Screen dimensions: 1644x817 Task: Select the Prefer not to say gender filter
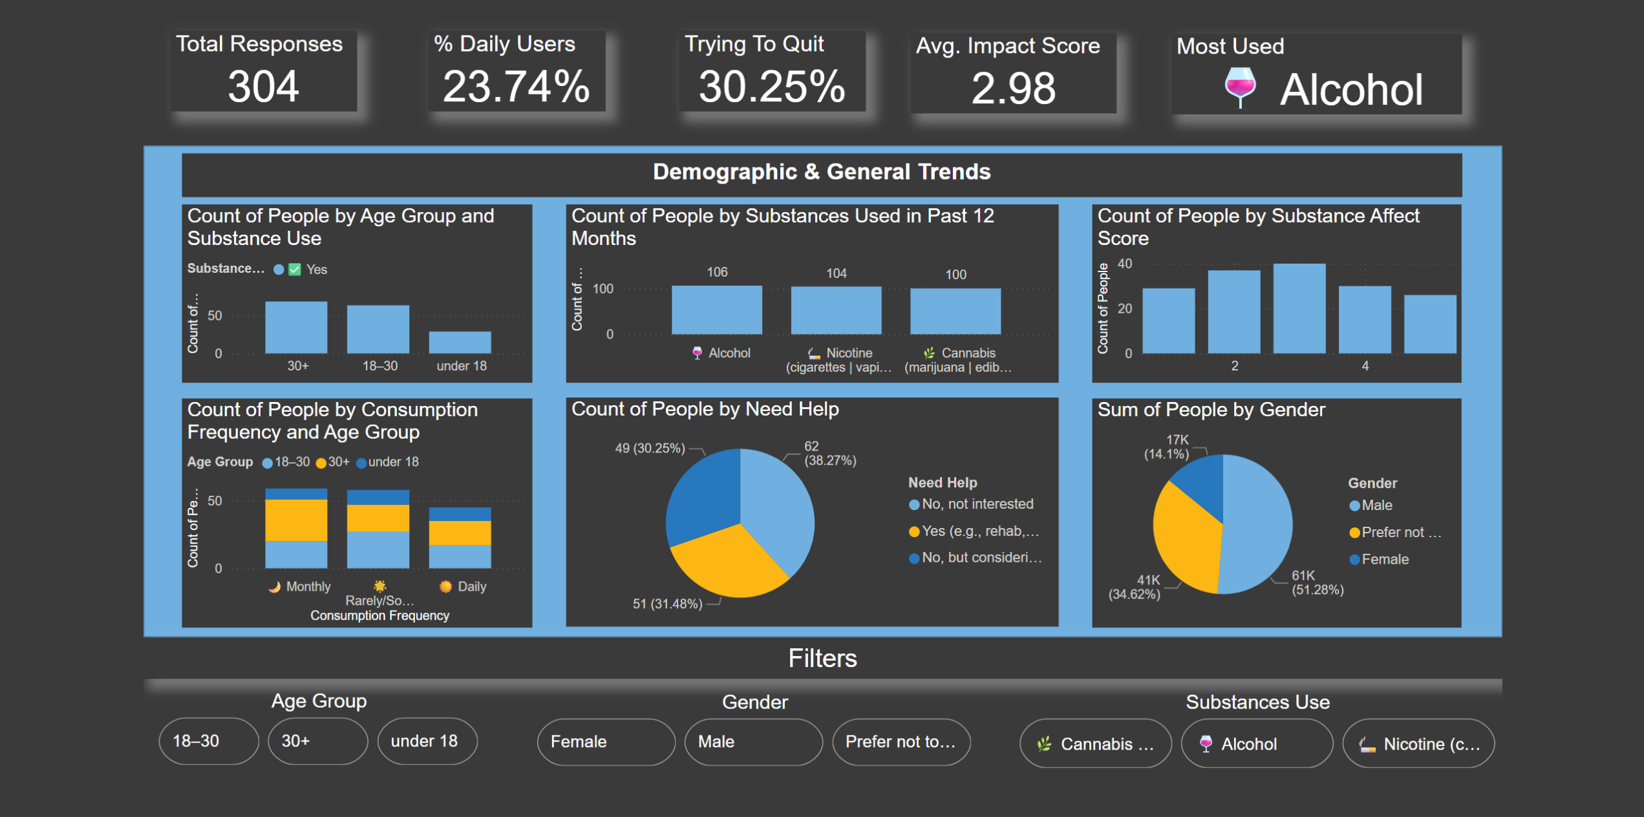coord(901,741)
